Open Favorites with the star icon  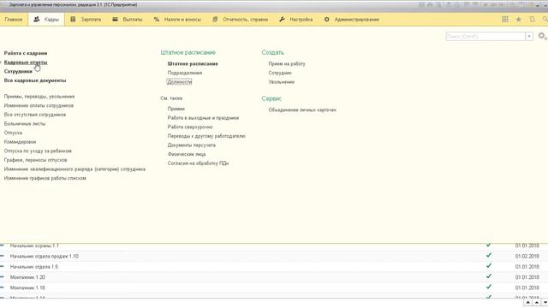click(x=519, y=20)
